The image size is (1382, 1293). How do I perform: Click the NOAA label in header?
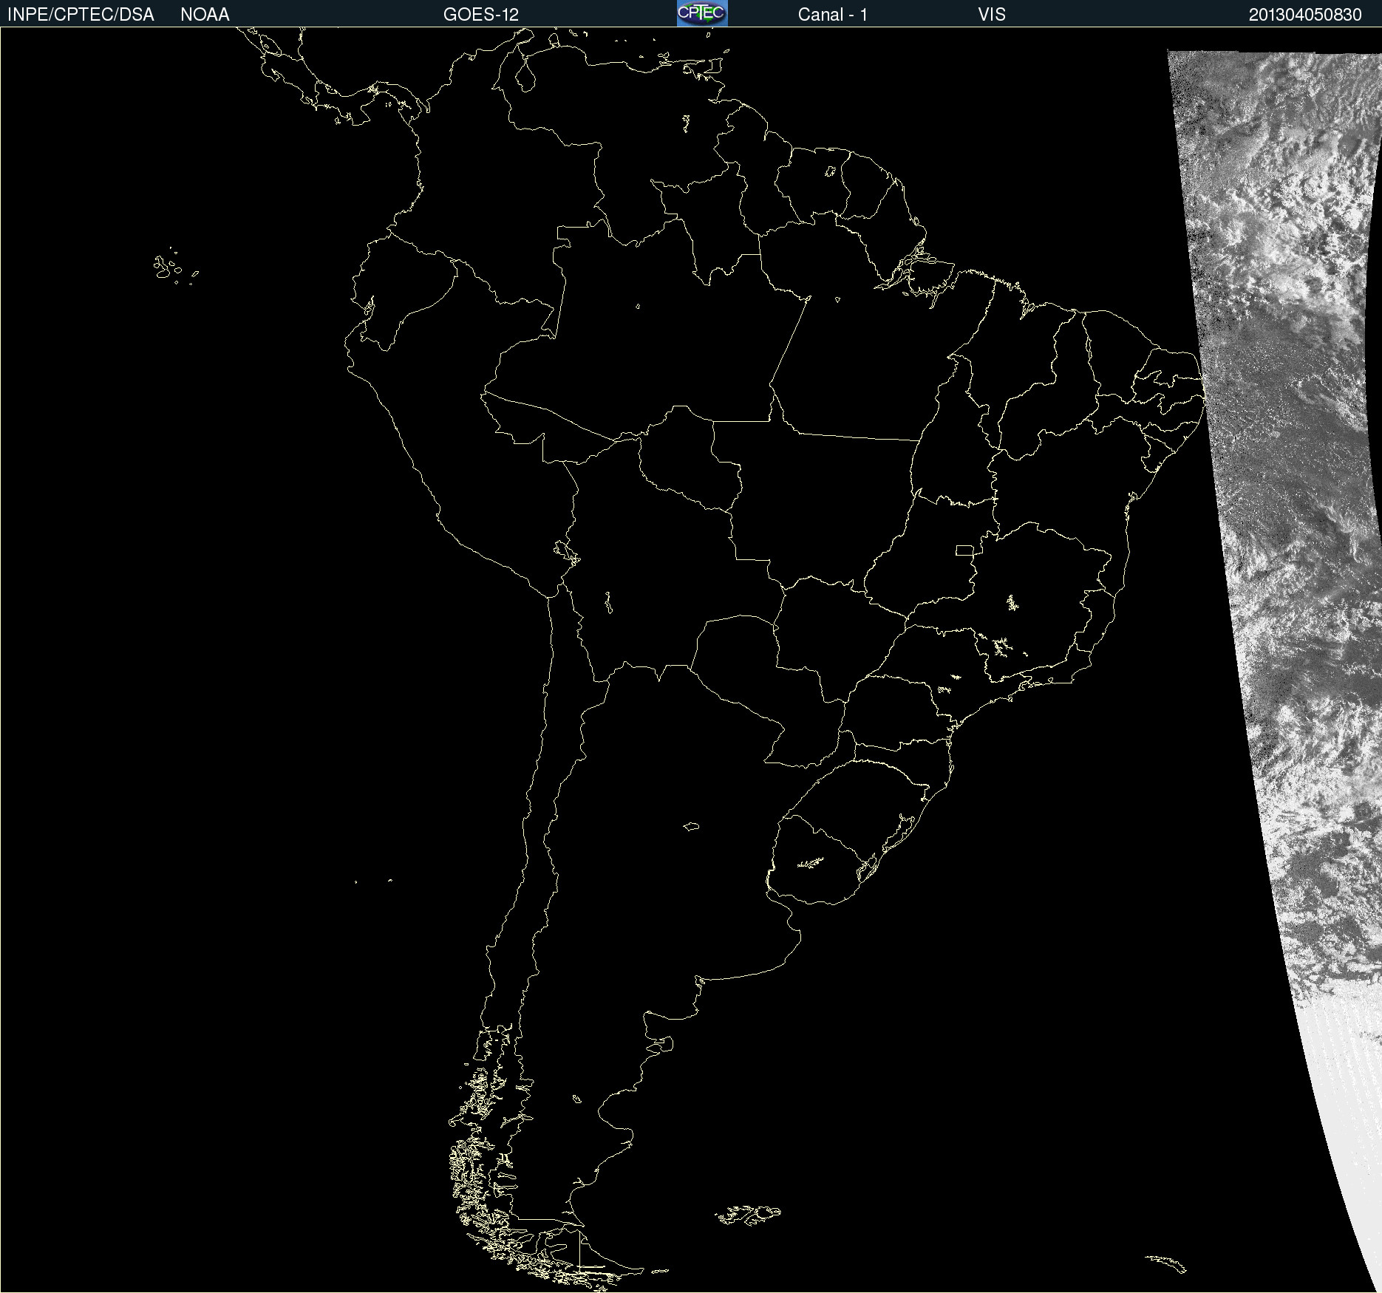pyautogui.click(x=205, y=15)
